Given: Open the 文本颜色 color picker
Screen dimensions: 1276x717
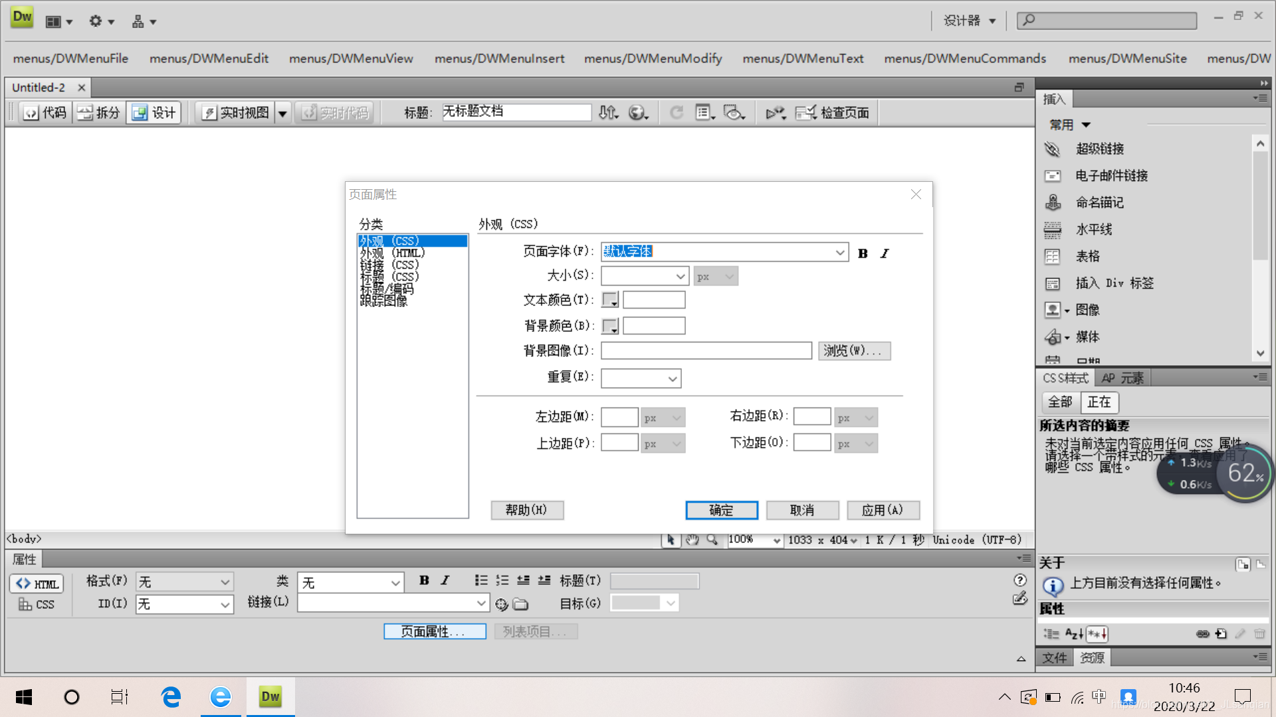Looking at the screenshot, I should (x=609, y=299).
